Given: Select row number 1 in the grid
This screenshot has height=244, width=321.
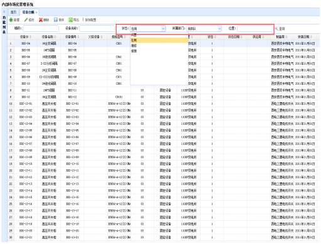Looking at the screenshot, I should [x=11, y=43].
